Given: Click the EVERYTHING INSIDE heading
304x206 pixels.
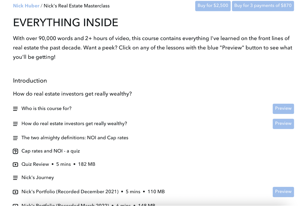Looking at the screenshot, I should pos(66,23).
